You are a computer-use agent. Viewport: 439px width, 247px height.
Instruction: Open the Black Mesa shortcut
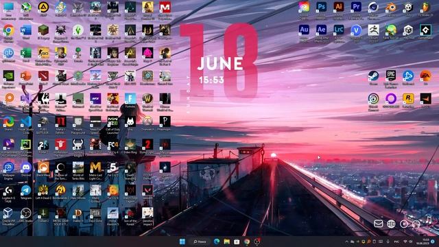pos(43,167)
